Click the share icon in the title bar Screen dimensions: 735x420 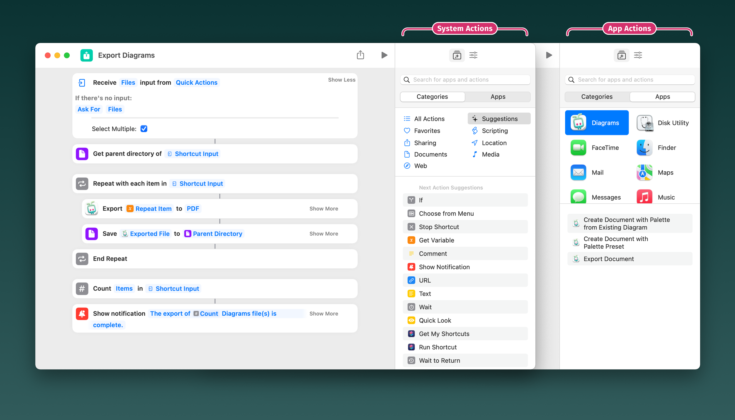(360, 55)
